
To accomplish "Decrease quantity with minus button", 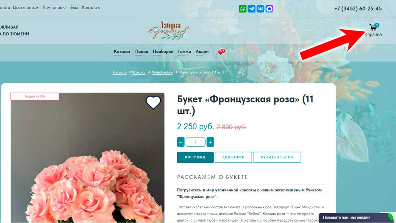I will 181,142.
